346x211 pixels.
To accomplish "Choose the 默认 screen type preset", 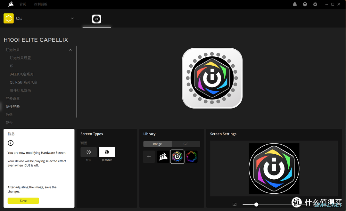I will (88, 152).
